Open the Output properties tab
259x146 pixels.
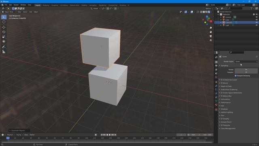pyautogui.click(x=216, y=66)
